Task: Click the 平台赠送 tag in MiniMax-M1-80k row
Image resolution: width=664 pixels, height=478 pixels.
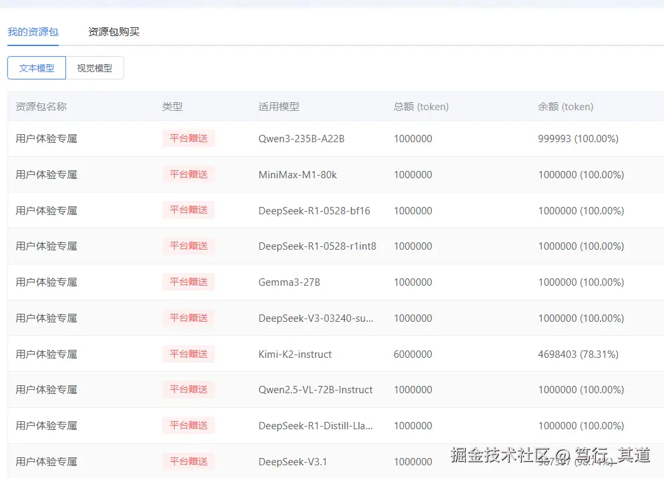Action: (x=188, y=174)
